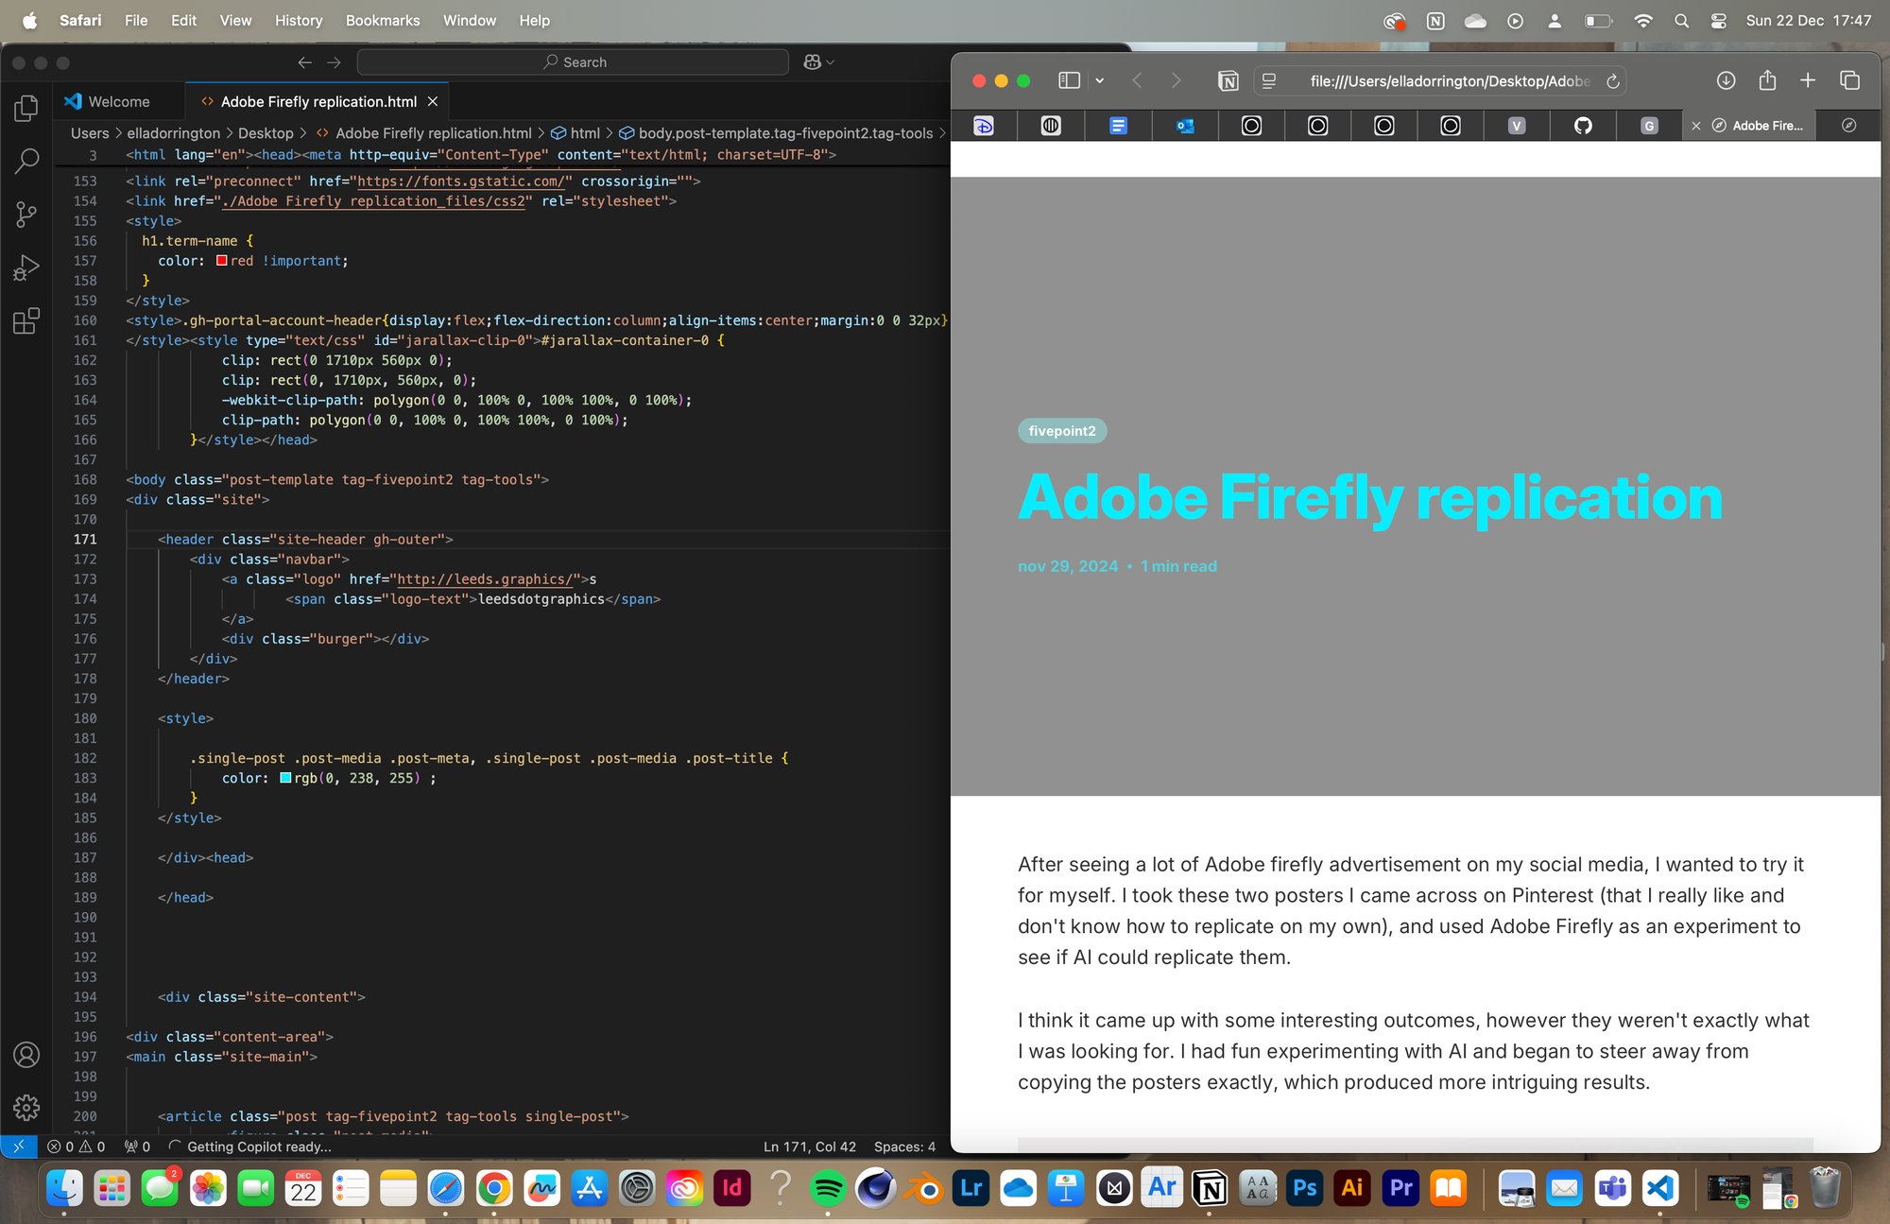
Task: Toggle the Safari sidebar
Action: tap(1069, 81)
